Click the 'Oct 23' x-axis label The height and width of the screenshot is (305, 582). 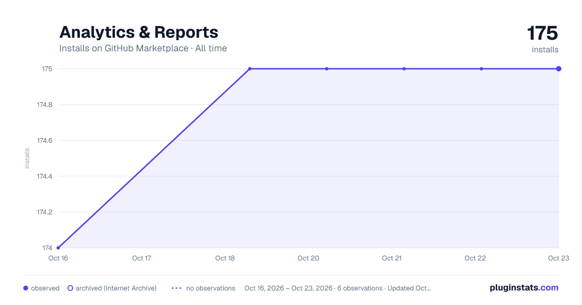[x=558, y=258]
